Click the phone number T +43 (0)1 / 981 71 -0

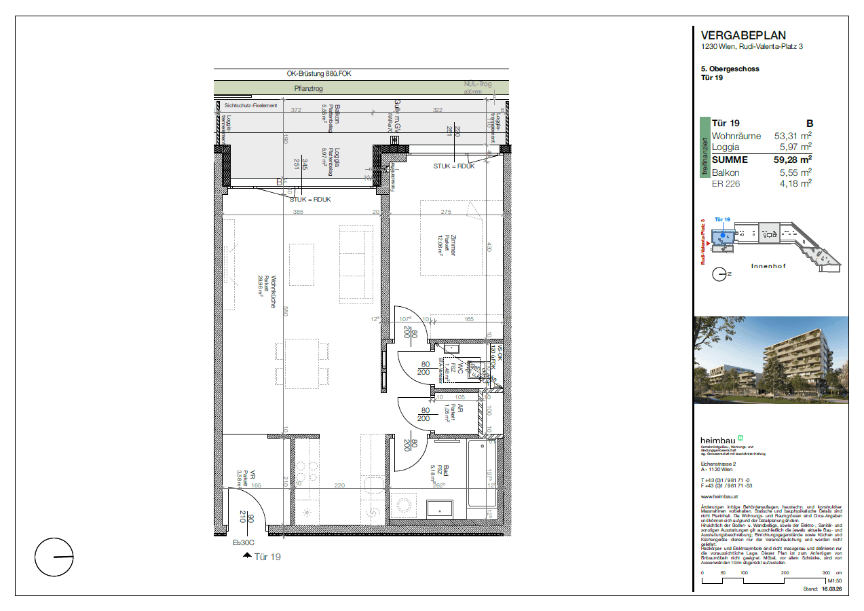coord(725,480)
